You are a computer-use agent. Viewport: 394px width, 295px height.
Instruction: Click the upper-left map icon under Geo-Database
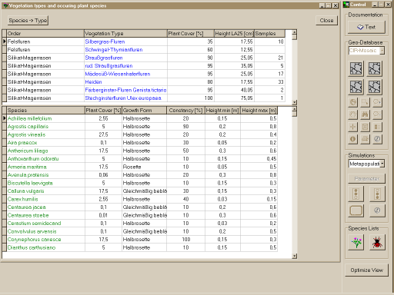tap(356, 68)
